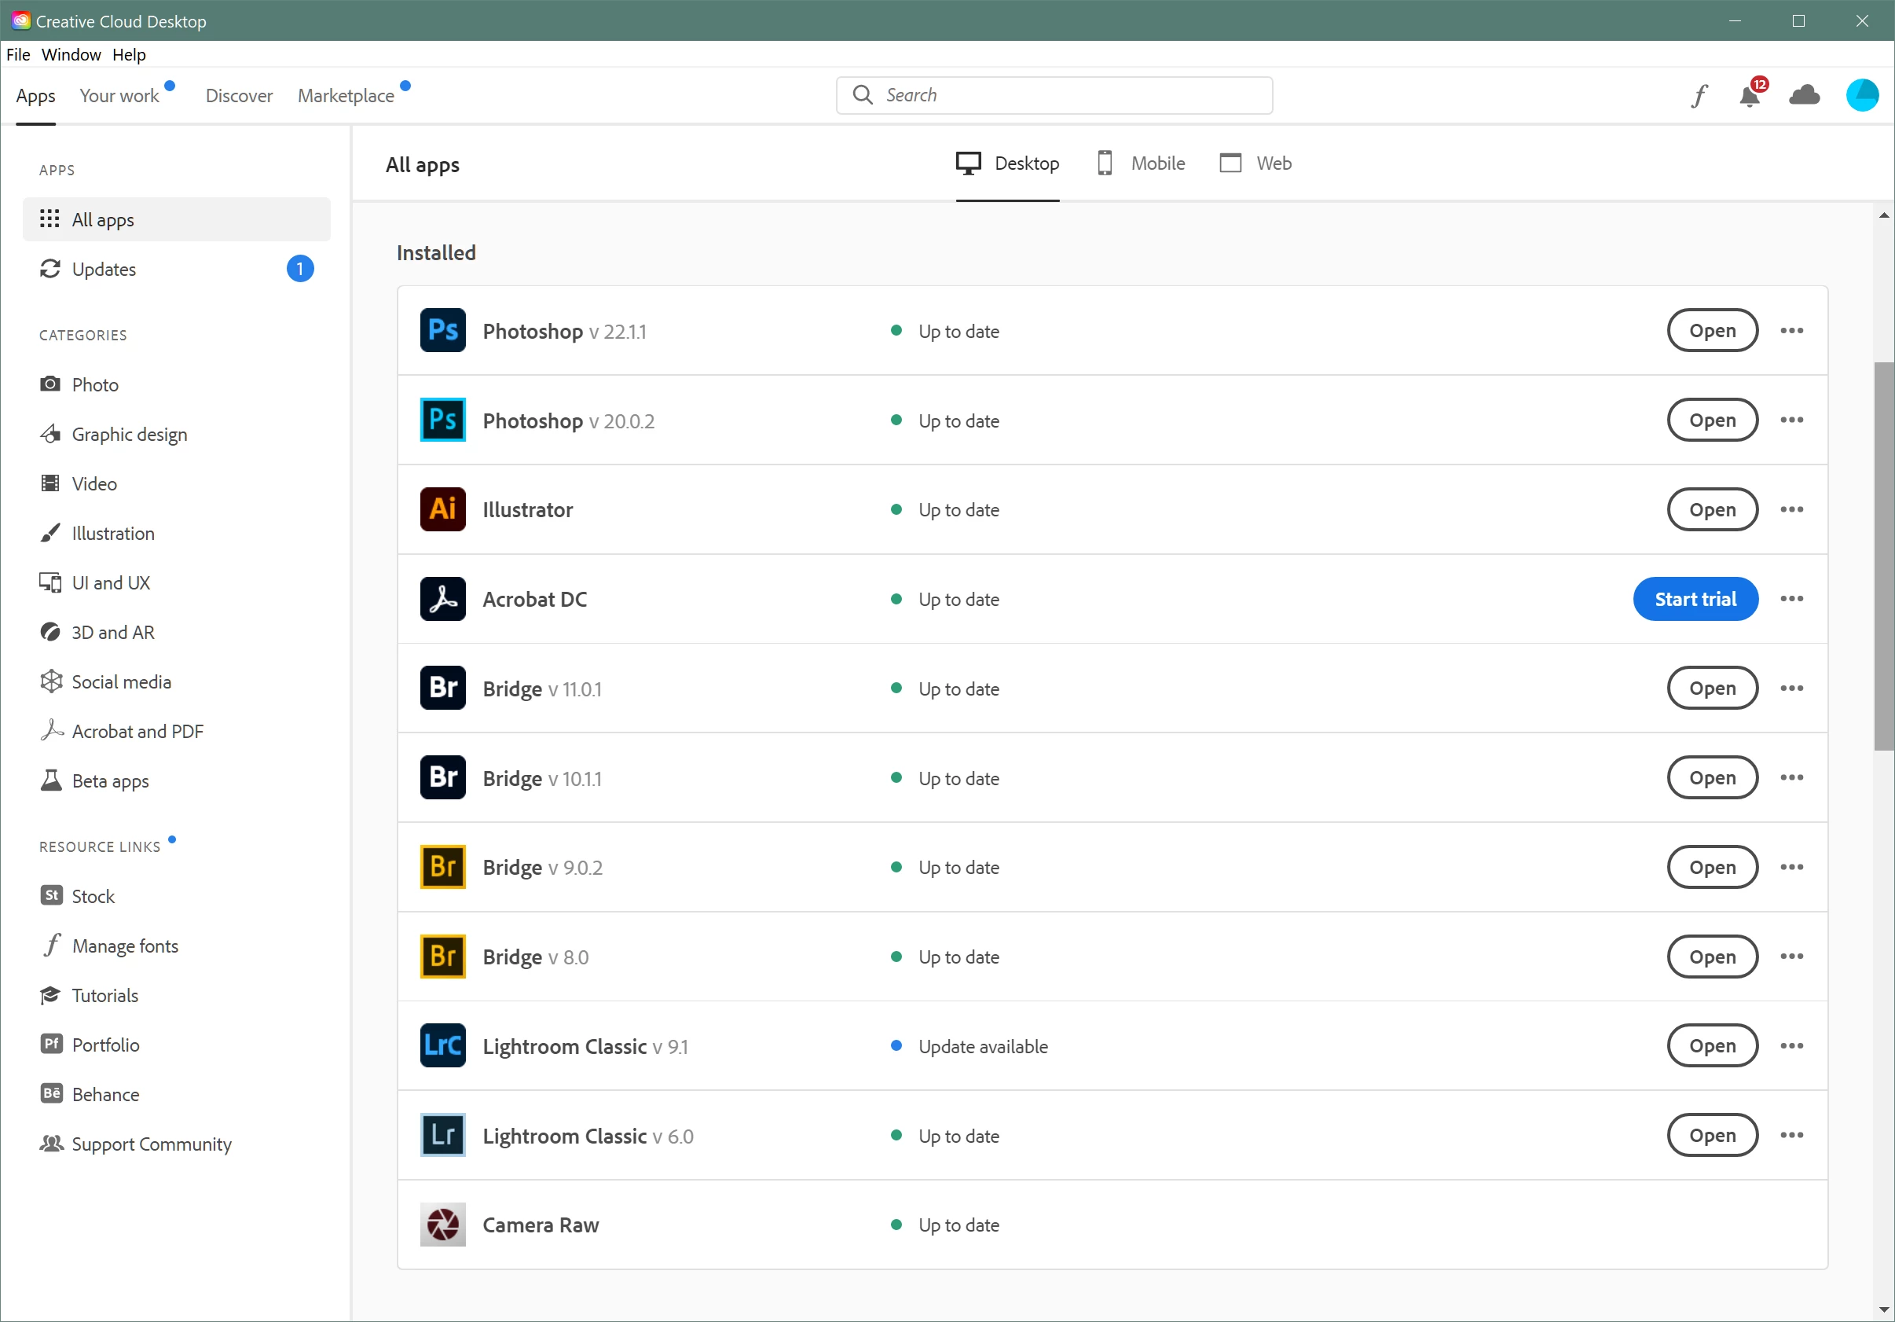The width and height of the screenshot is (1895, 1322).
Task: Click the Lightroom Classic LrC icon
Action: pyautogui.click(x=442, y=1045)
